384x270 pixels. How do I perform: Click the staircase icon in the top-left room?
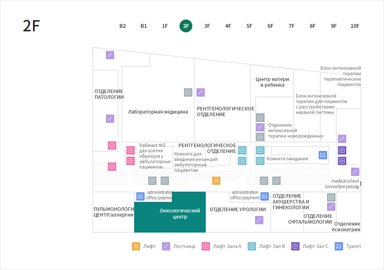click(110, 55)
